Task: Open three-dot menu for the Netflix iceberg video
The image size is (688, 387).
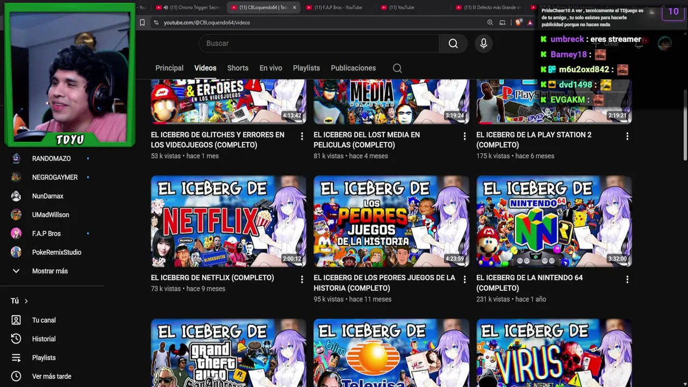Action: (302, 279)
